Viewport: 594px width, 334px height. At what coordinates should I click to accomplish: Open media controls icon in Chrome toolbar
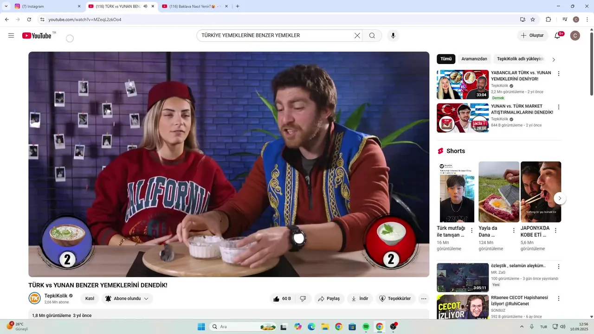tap(565, 19)
